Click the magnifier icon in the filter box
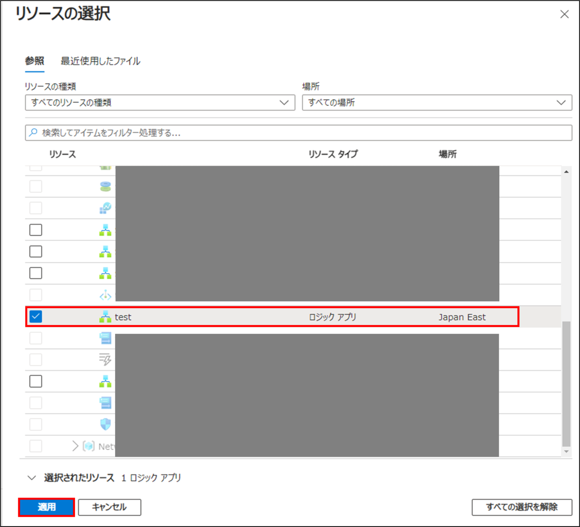Screen dimensions: 580x527 (x=33, y=132)
